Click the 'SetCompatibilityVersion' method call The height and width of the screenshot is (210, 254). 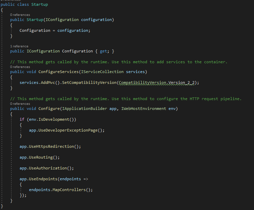89,83
